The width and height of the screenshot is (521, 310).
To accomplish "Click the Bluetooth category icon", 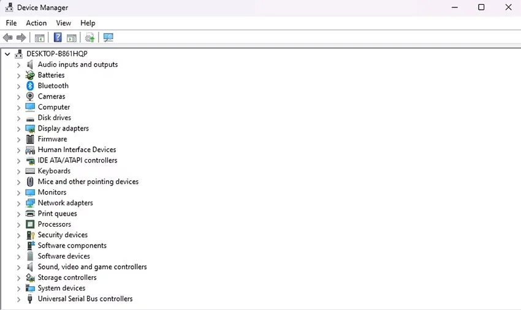I will coord(30,86).
